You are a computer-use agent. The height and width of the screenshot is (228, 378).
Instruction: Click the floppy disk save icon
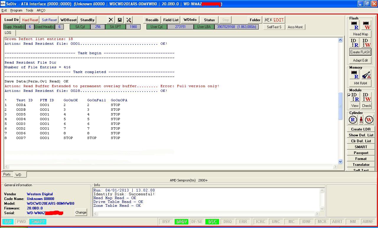(120, 20)
